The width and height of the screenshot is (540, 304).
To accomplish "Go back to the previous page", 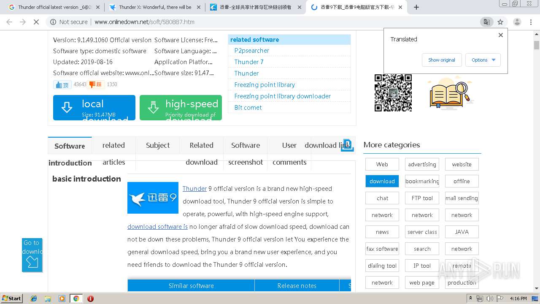I will [x=9, y=22].
